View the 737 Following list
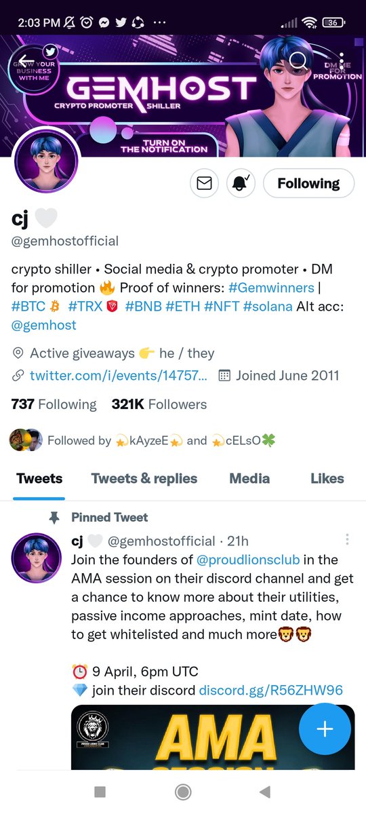This screenshot has width=366, height=814. click(x=54, y=404)
